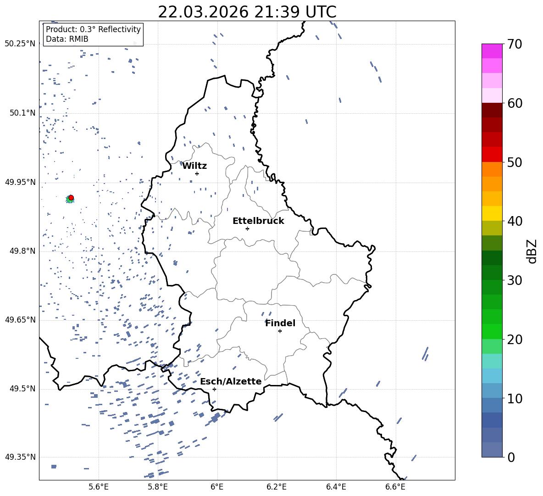Click the 50.1°N latitude label
The width and height of the screenshot is (543, 496).
click(x=22, y=113)
